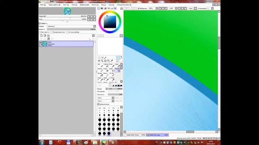Select the Lasso tool

(102, 58)
